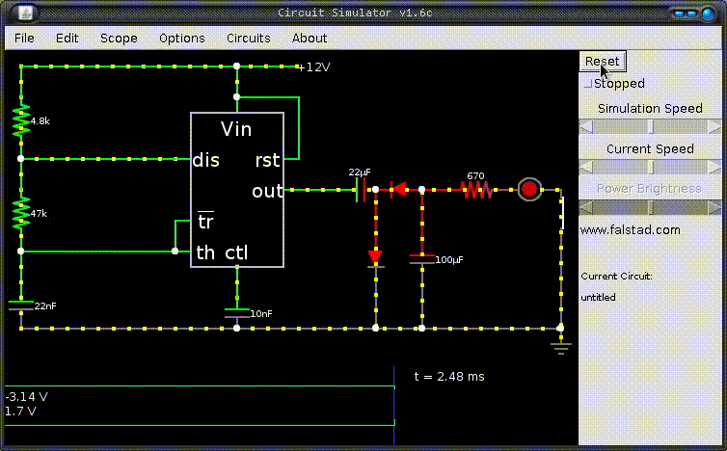Click the round blue title bar button
The height and width of the screenshot is (451, 727).
click(x=709, y=13)
